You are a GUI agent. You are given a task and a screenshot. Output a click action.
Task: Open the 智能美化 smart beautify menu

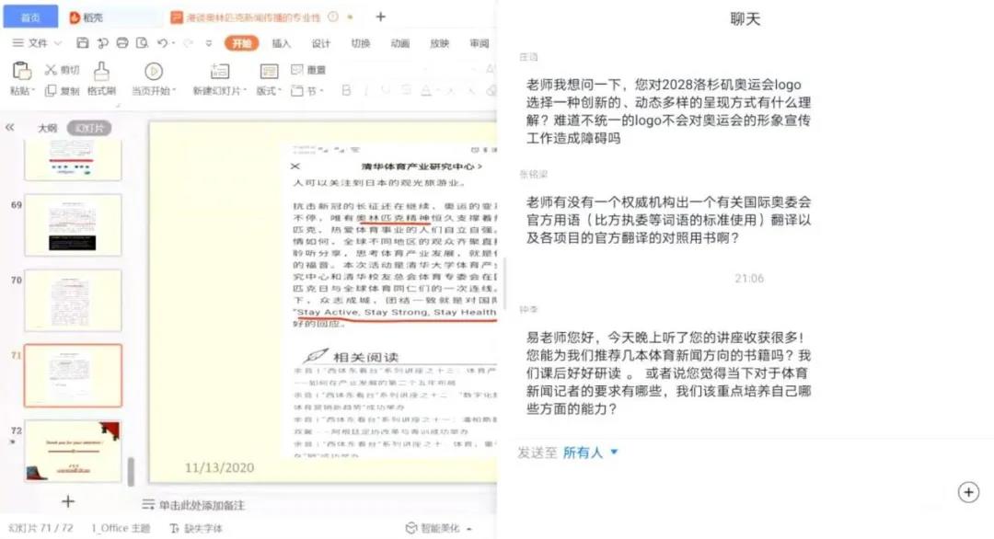tap(438, 528)
